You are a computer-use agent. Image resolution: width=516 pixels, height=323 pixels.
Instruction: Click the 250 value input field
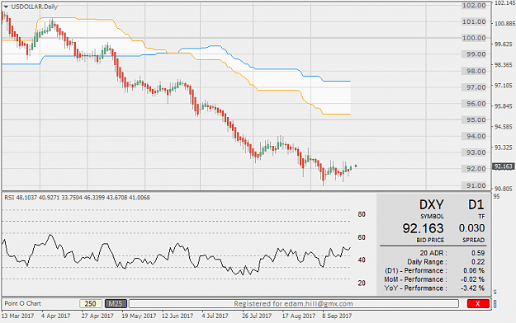click(91, 303)
